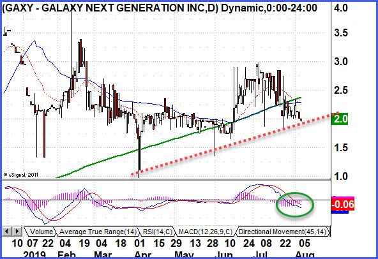Open the Average True Range(14) tab
The width and height of the screenshot is (378, 259).
[98, 232]
